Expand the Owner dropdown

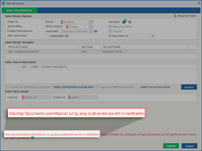click(x=91, y=22)
